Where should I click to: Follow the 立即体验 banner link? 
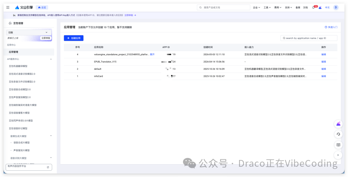coord(130,15)
